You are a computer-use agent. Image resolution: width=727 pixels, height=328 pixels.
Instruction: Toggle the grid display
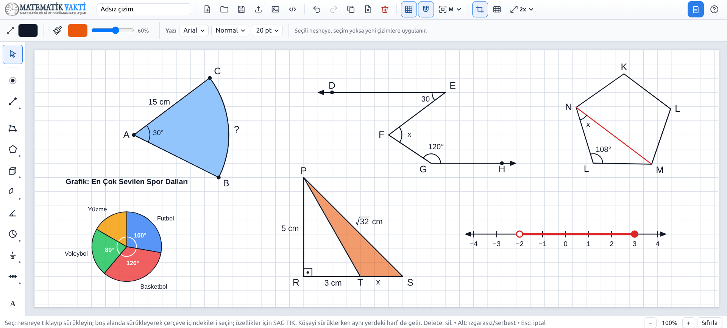pyautogui.click(x=409, y=9)
